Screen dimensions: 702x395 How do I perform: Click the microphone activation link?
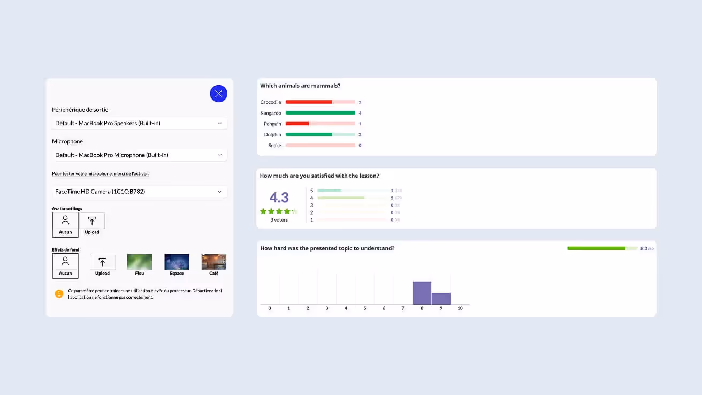[x=100, y=173]
